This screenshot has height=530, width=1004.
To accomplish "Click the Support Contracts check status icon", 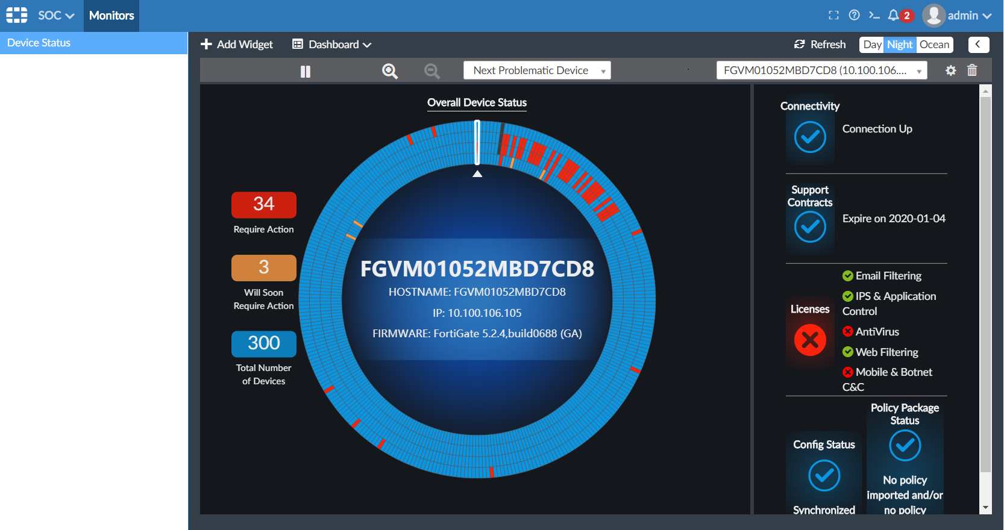I will (x=810, y=227).
